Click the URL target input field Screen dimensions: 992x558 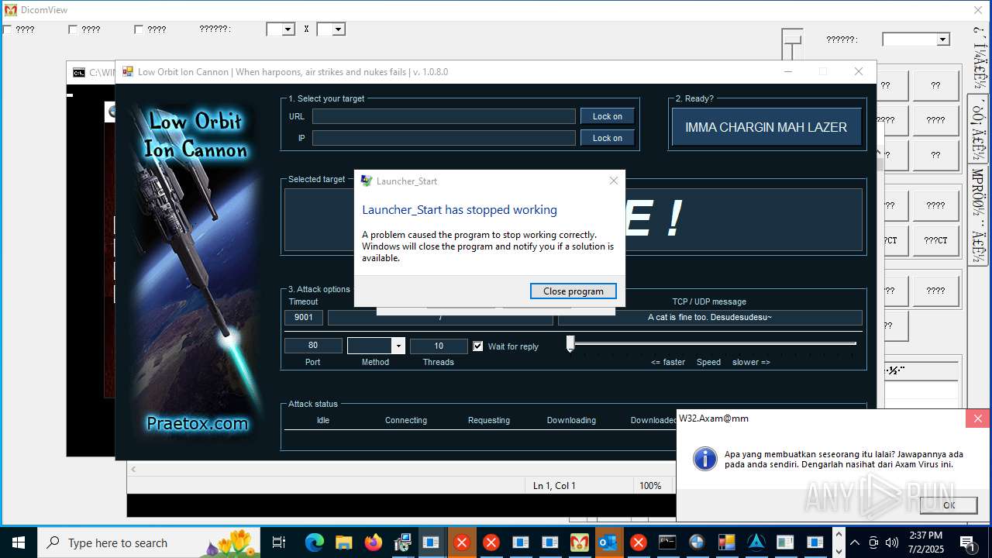444,116
